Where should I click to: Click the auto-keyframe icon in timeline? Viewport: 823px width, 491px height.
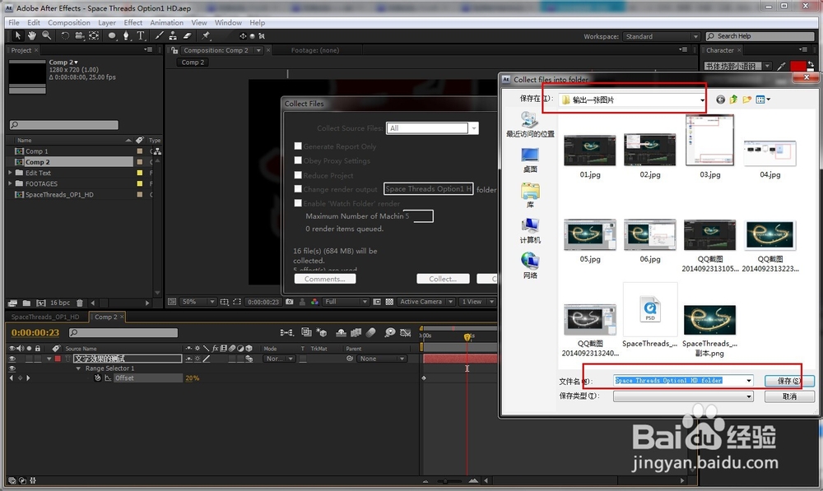point(405,332)
